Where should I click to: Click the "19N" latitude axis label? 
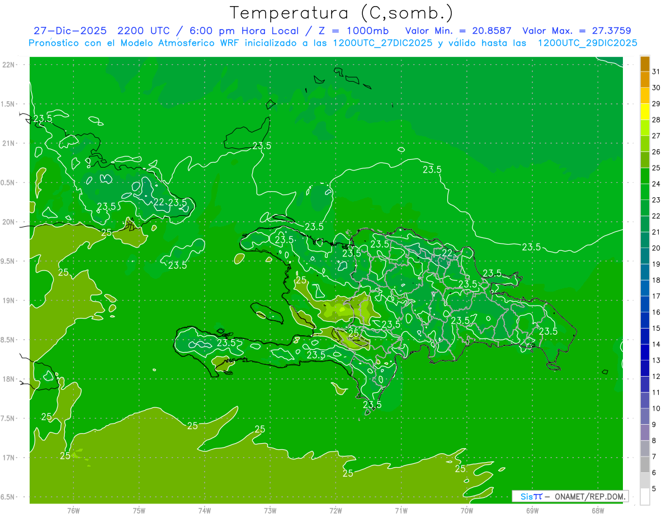pyautogui.click(x=9, y=301)
